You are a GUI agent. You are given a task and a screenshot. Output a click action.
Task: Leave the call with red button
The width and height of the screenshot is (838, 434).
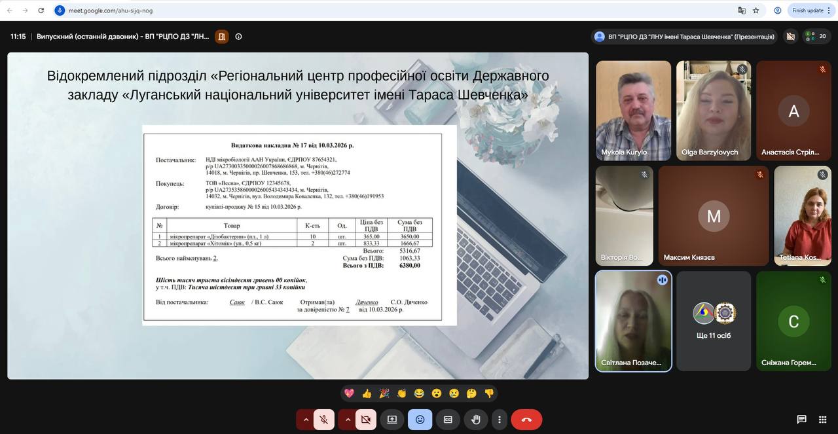(526, 420)
